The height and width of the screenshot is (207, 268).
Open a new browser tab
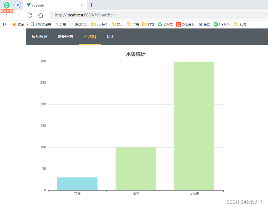(91, 5)
